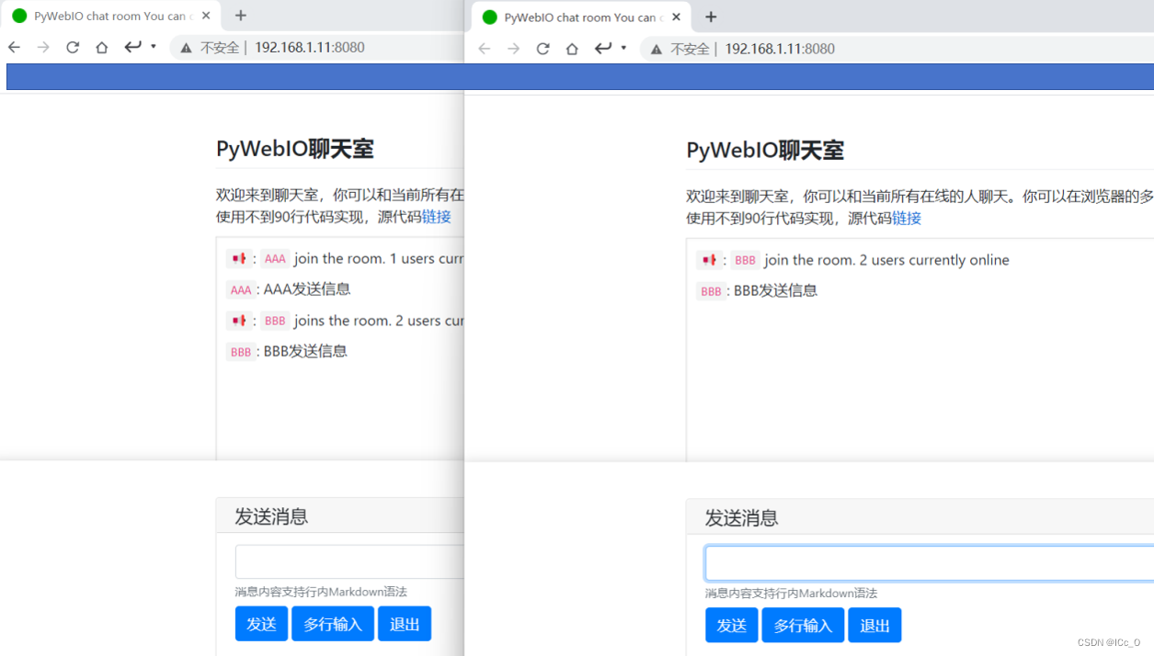Click 多行输入 button in left window
The height and width of the screenshot is (656, 1154).
tap(333, 624)
